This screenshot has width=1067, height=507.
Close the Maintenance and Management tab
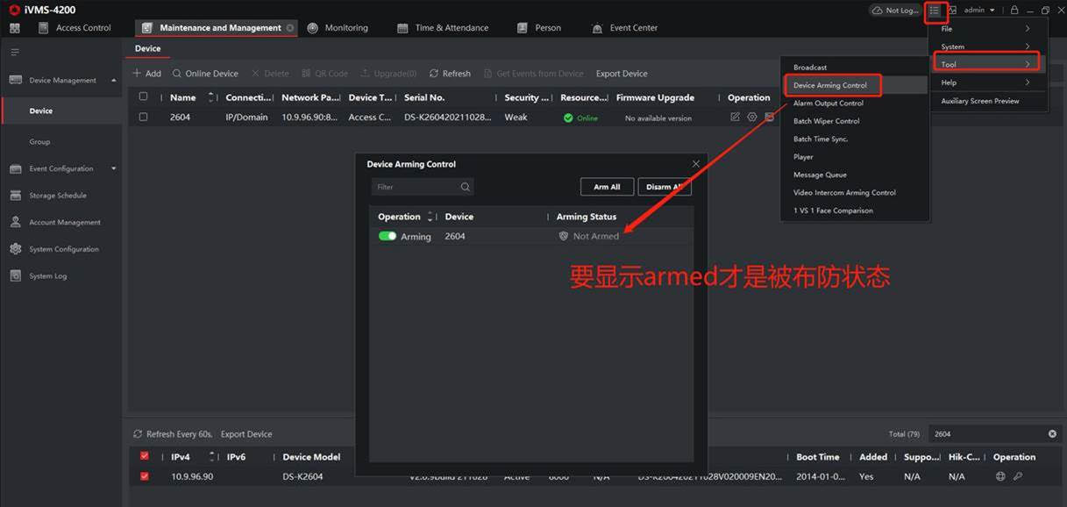pyautogui.click(x=290, y=28)
